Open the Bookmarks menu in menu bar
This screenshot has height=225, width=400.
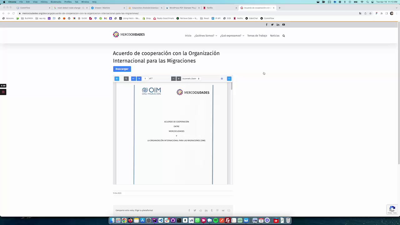[56, 2]
